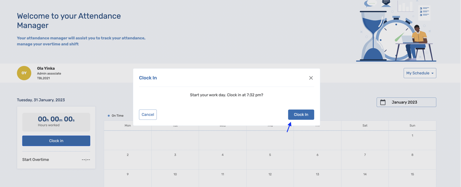Viewport: 461px width, 187px height.
Task: Open the January 2023 month picker
Action: [x=406, y=102]
